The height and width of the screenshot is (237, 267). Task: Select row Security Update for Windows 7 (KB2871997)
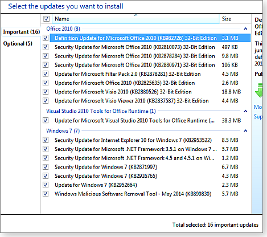tap(150, 167)
